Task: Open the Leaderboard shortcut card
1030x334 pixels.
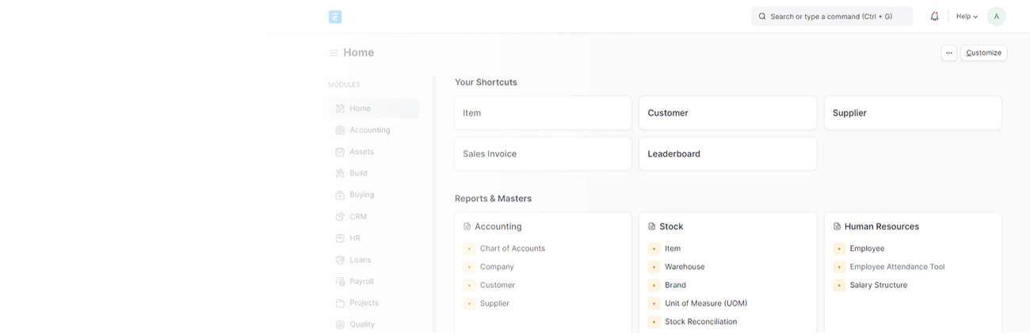Action: pos(727,154)
